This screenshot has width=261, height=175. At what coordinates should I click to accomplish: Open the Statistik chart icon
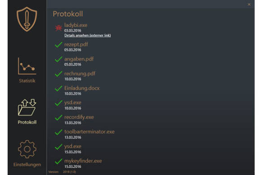[x=27, y=66]
